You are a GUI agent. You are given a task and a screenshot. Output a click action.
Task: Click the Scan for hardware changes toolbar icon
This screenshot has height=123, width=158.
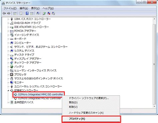[x=38, y=13]
